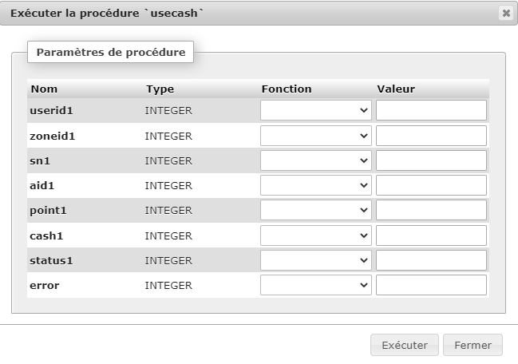Click the status1 Valeur input field

pos(431,260)
